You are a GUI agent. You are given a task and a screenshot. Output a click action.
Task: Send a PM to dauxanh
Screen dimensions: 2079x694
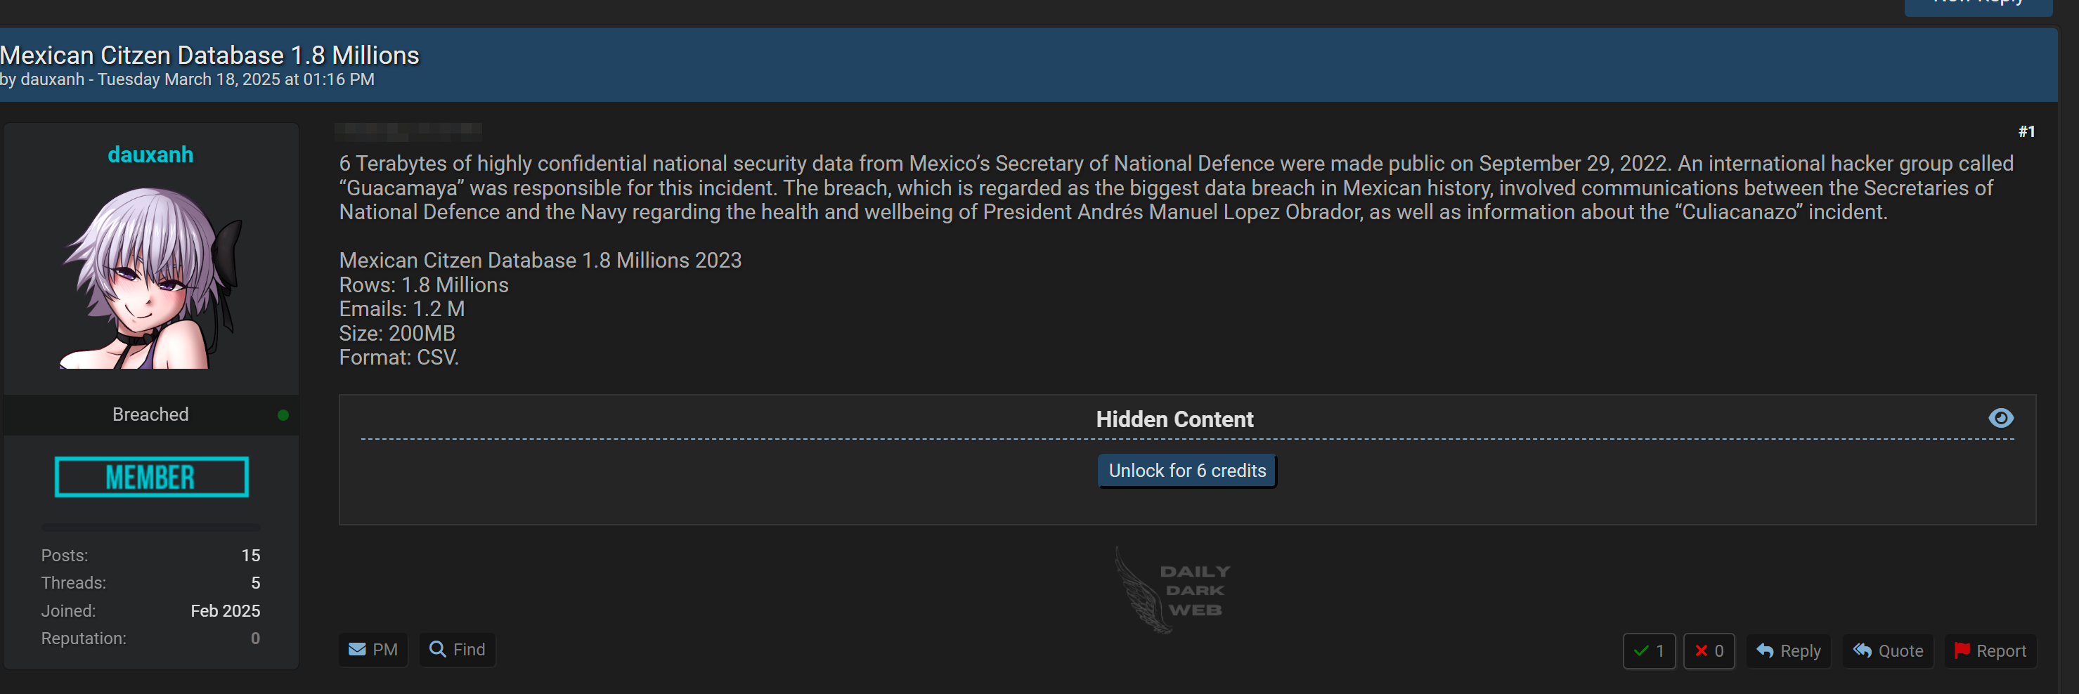[373, 650]
